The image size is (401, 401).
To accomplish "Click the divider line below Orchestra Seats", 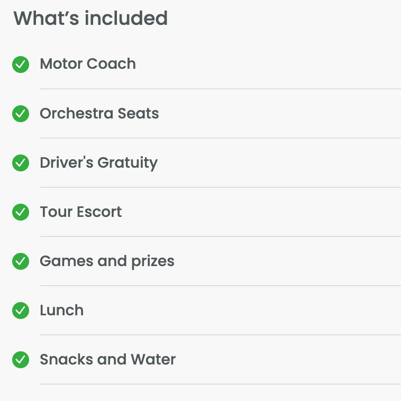I will coord(220,138).
